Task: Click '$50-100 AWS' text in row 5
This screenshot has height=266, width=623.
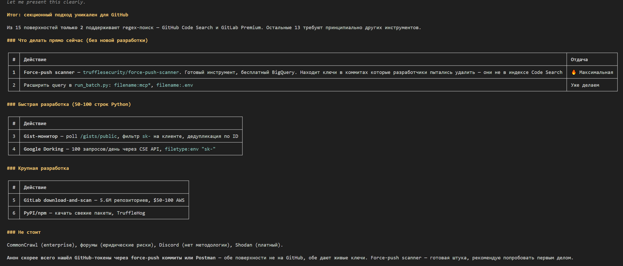Action: pos(169,200)
